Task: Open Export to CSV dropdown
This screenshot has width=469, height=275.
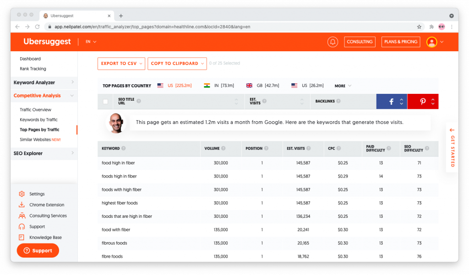Action: click(121, 64)
